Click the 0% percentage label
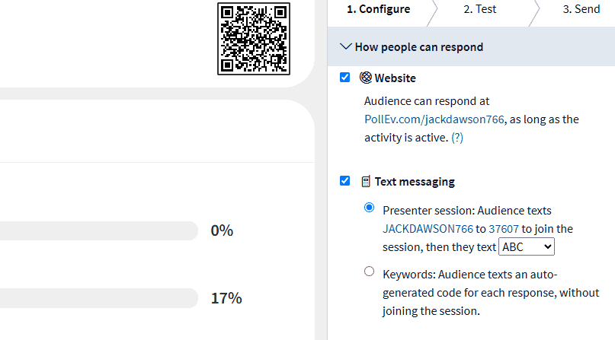 [222, 230]
